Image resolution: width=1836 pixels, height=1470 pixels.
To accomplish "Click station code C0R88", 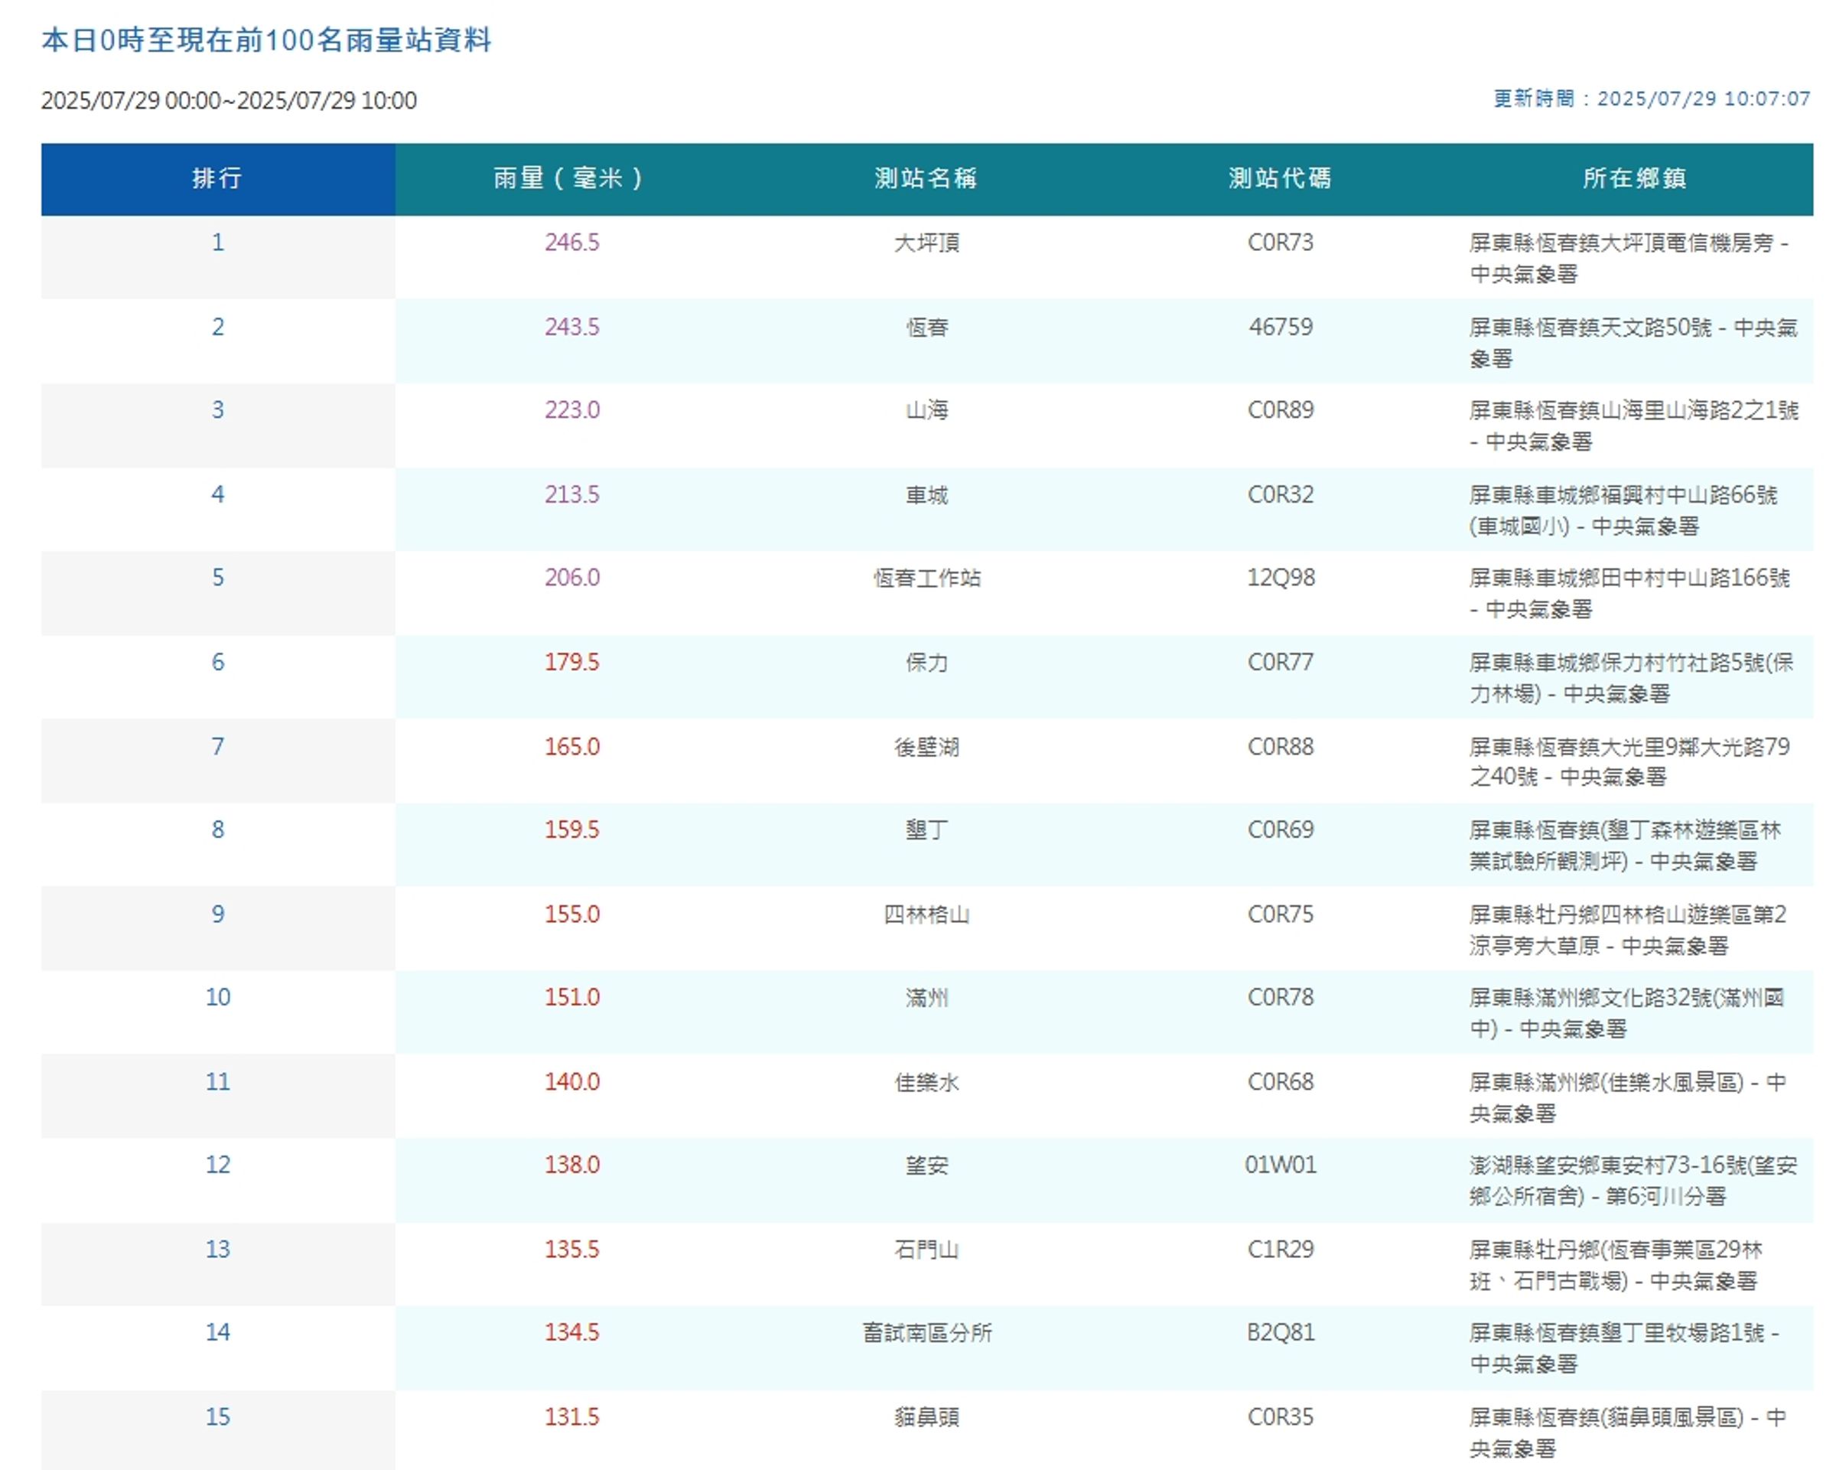I will [x=1280, y=746].
